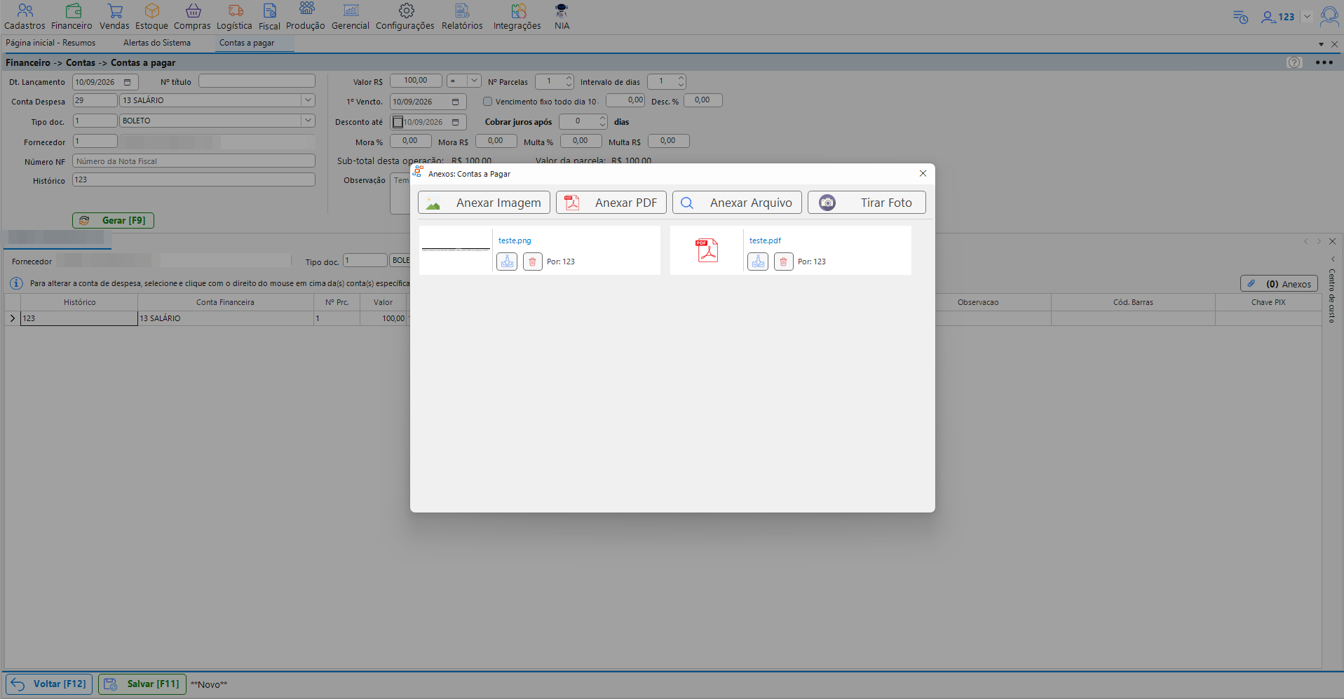1344x699 pixels.
Task: Delete the teste.pdf attachment
Action: coord(783,262)
